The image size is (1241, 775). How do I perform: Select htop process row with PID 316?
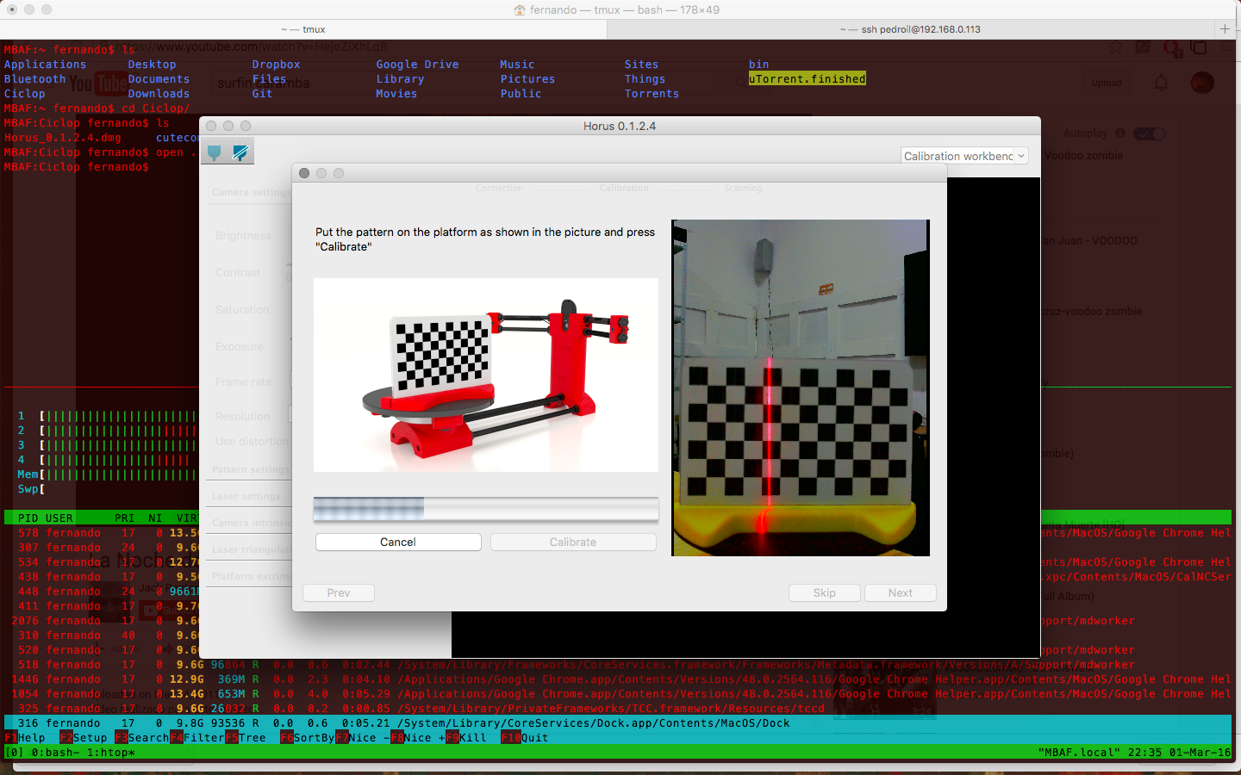point(618,723)
